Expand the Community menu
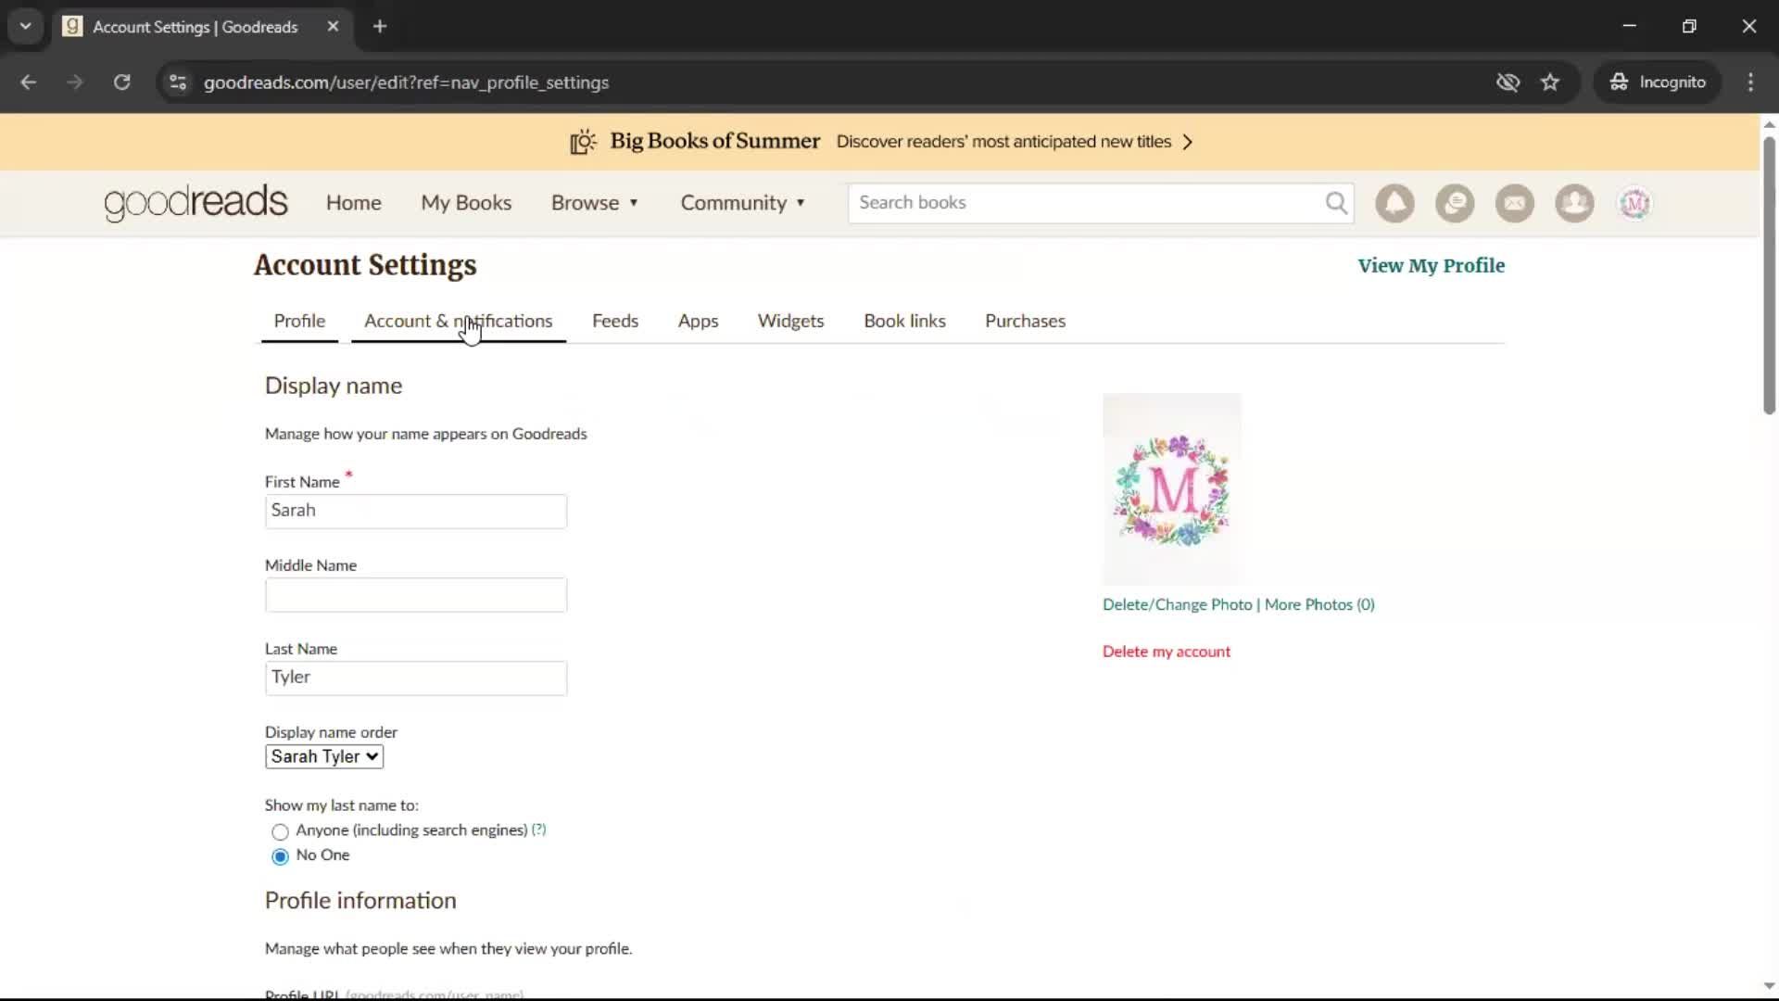The width and height of the screenshot is (1779, 1001). 743,203
